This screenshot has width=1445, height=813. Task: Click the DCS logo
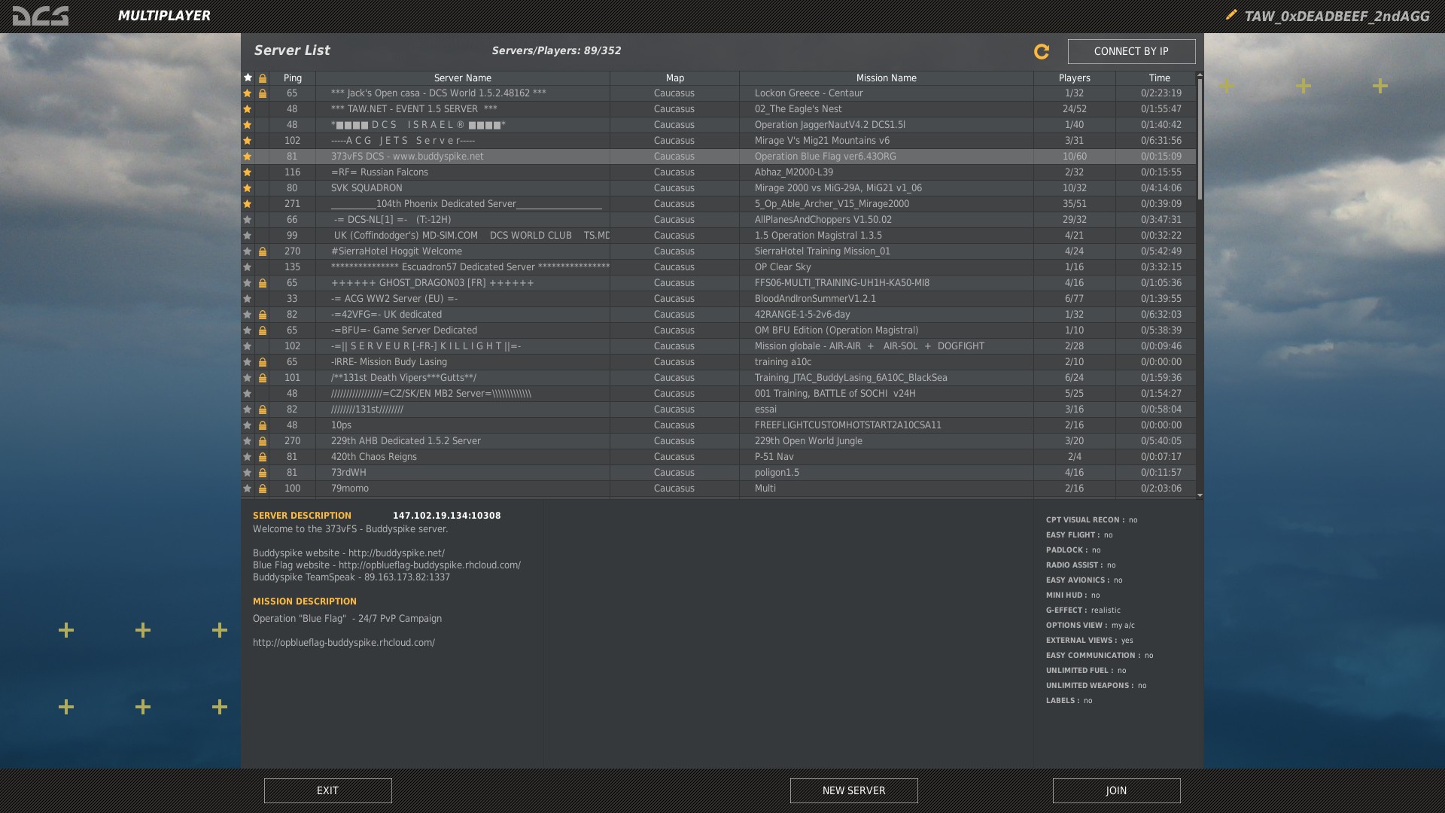tap(41, 16)
